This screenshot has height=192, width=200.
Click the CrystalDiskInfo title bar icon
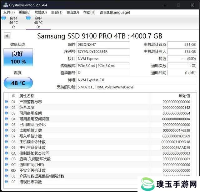[6, 5]
